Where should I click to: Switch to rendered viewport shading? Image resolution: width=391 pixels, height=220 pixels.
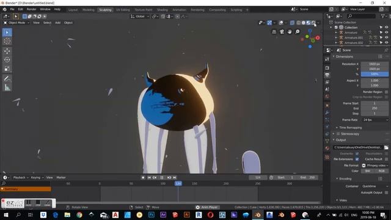point(313,23)
